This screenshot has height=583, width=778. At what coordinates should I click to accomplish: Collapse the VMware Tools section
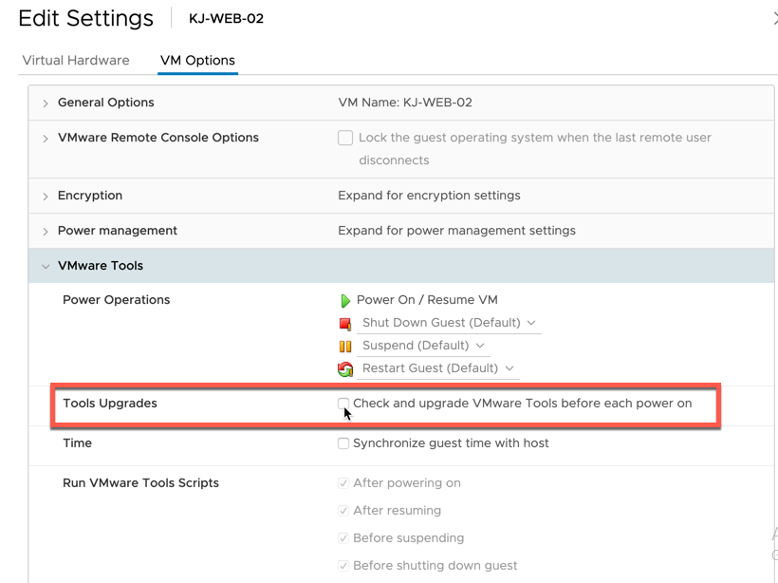point(46,265)
